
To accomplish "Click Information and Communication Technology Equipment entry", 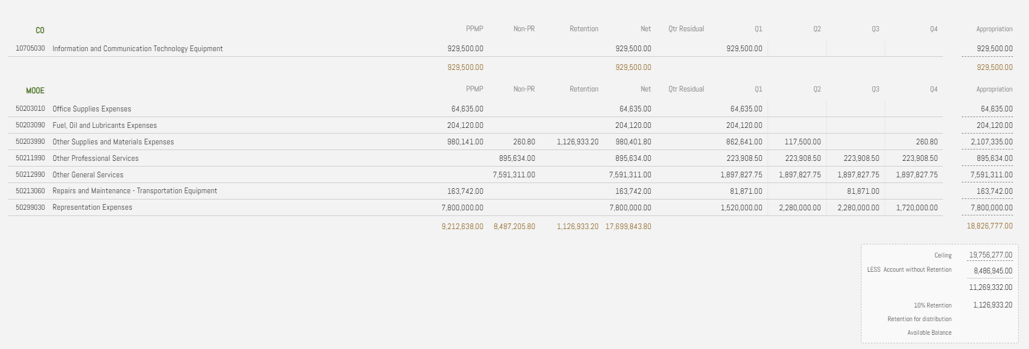I will 137,49.
